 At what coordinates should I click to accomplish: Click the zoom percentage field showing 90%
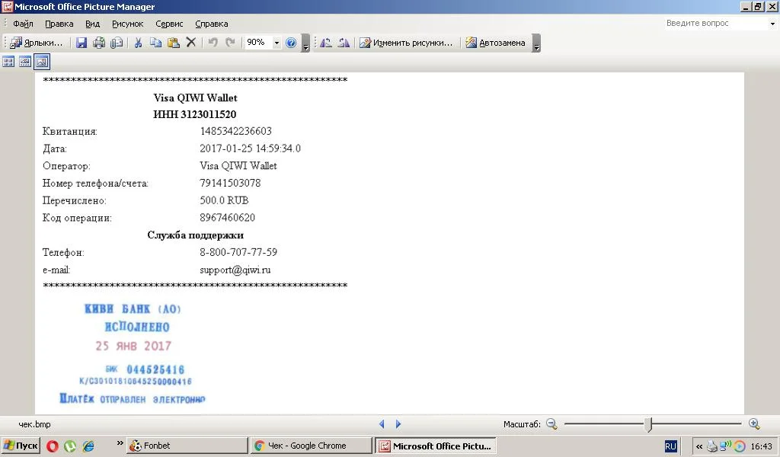(258, 43)
